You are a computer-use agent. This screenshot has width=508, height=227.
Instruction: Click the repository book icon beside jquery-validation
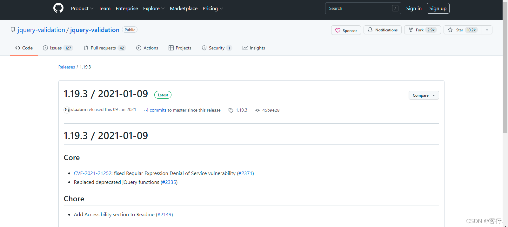(x=13, y=29)
